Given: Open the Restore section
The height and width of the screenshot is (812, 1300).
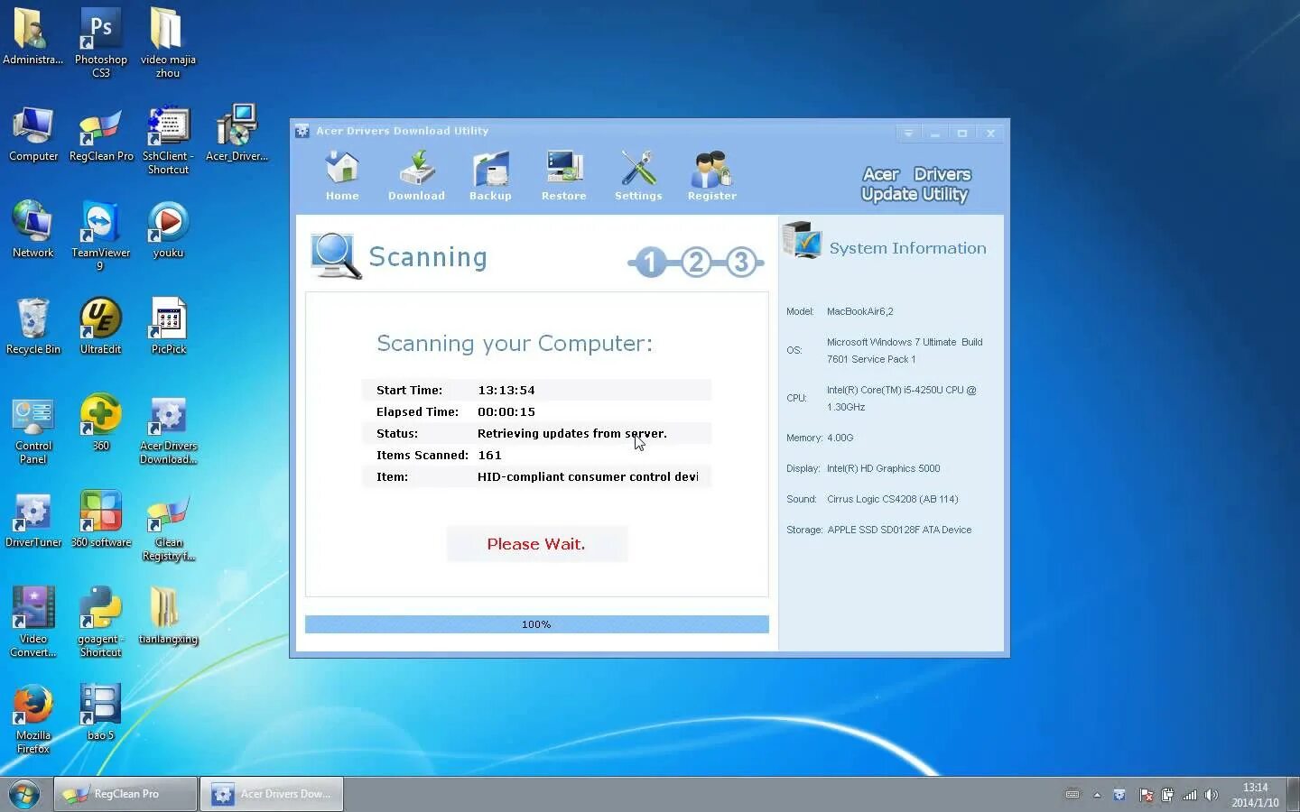Looking at the screenshot, I should click(564, 176).
